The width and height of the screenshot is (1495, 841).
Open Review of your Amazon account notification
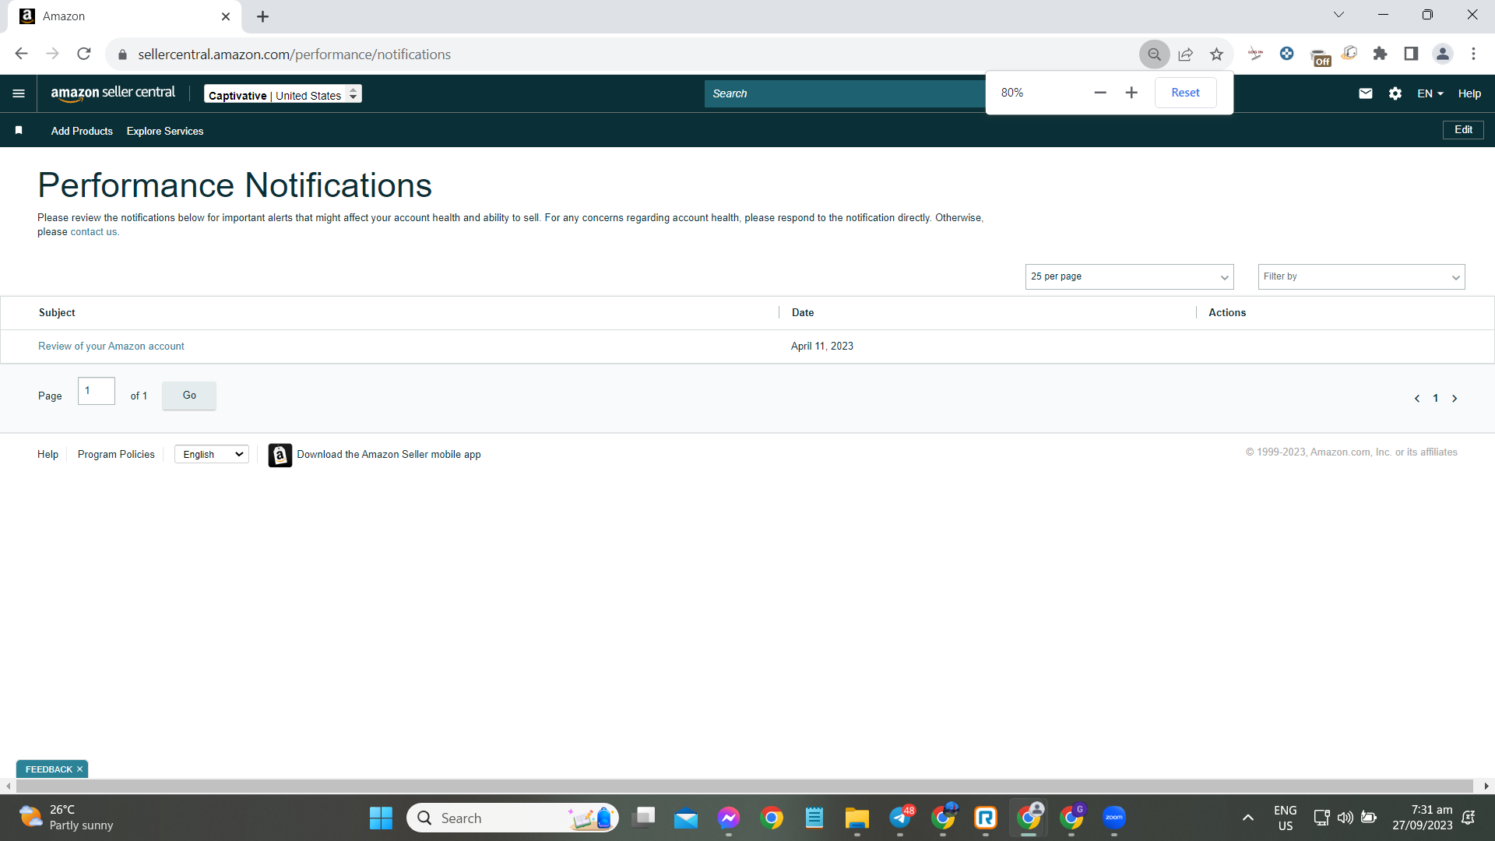coord(111,347)
